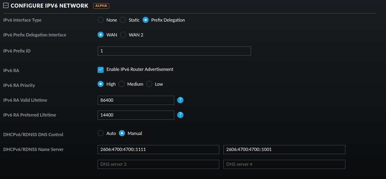This screenshot has width=386, height=179.
Task: Select WAN as prefix delegation interface
Action: tap(101, 35)
